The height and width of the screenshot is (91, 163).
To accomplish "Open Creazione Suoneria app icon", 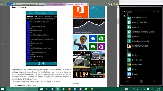I will 129,41.
